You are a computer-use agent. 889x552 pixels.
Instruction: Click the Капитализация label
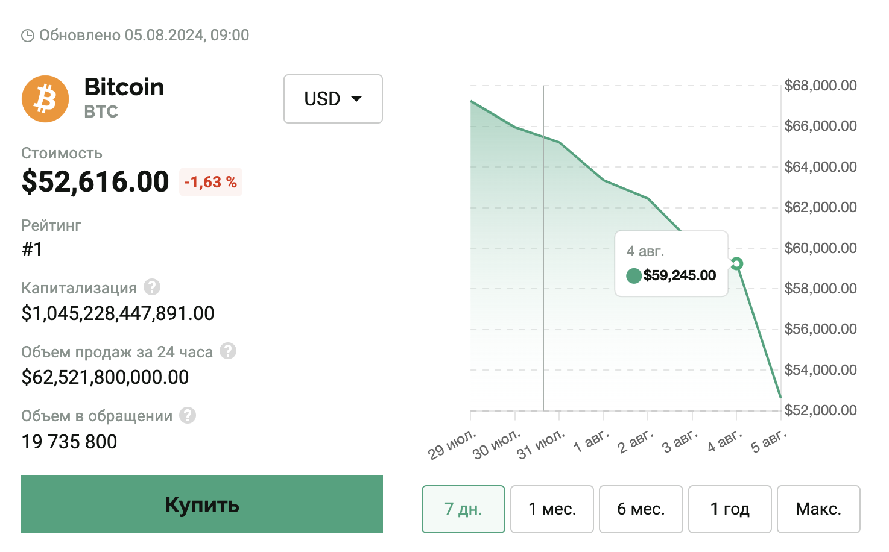(79, 288)
